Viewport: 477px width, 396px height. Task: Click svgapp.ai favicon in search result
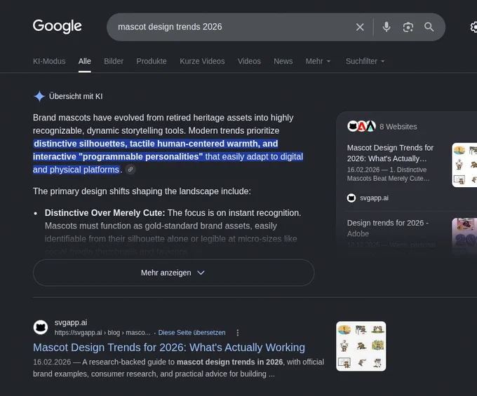pos(41,327)
